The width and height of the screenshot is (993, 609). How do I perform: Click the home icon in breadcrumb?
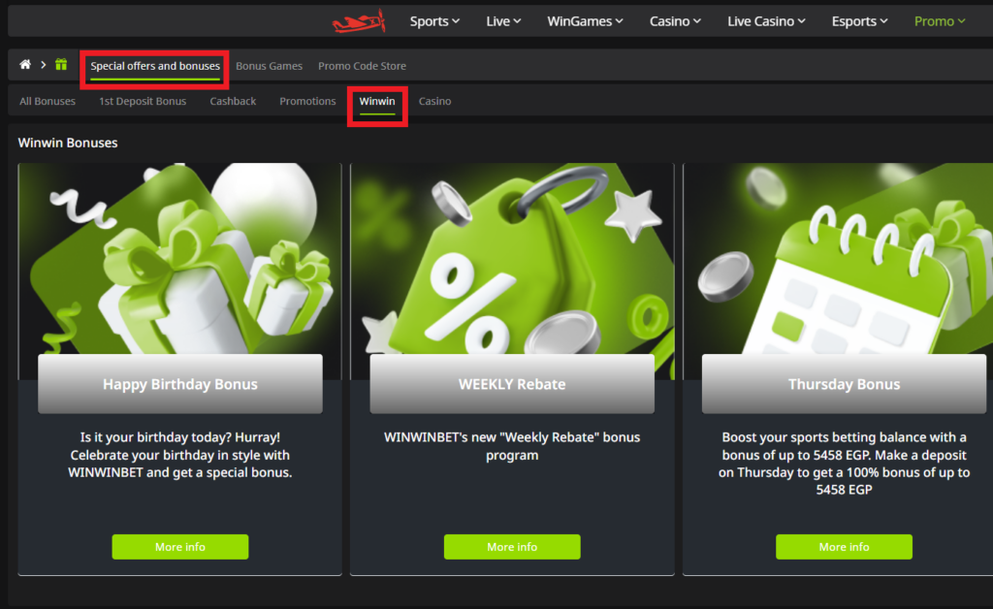coord(25,65)
